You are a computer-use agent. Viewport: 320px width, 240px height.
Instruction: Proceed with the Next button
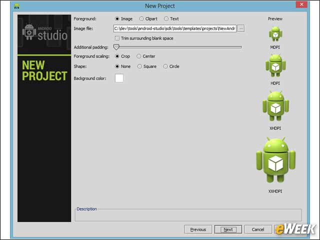[228, 229]
